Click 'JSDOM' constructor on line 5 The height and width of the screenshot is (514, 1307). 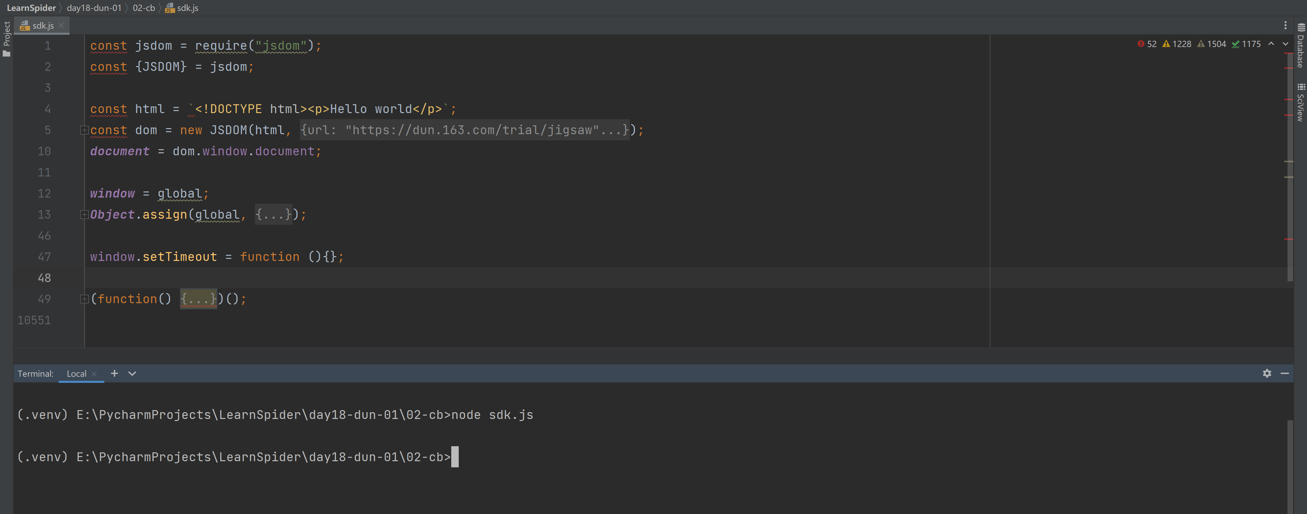click(228, 130)
